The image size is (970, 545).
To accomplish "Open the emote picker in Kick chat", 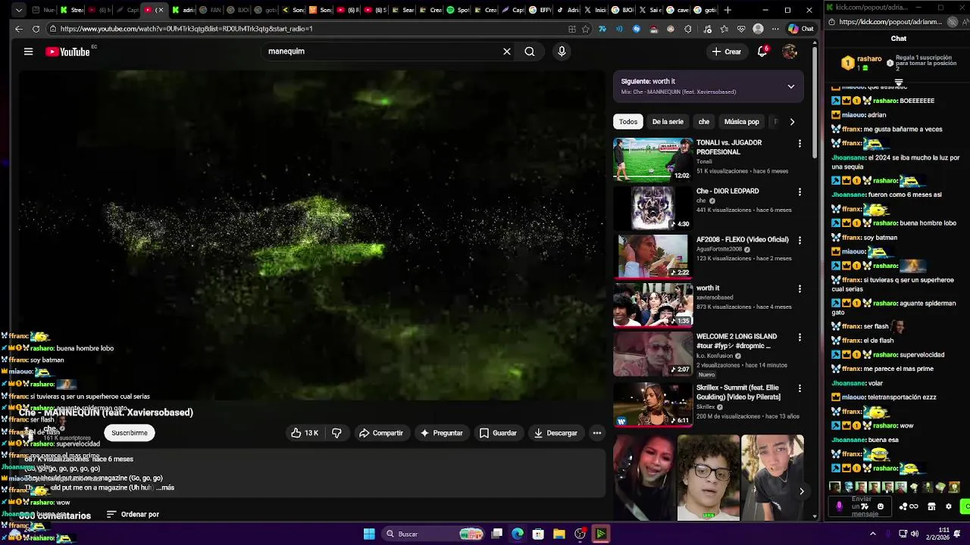I will [880, 506].
